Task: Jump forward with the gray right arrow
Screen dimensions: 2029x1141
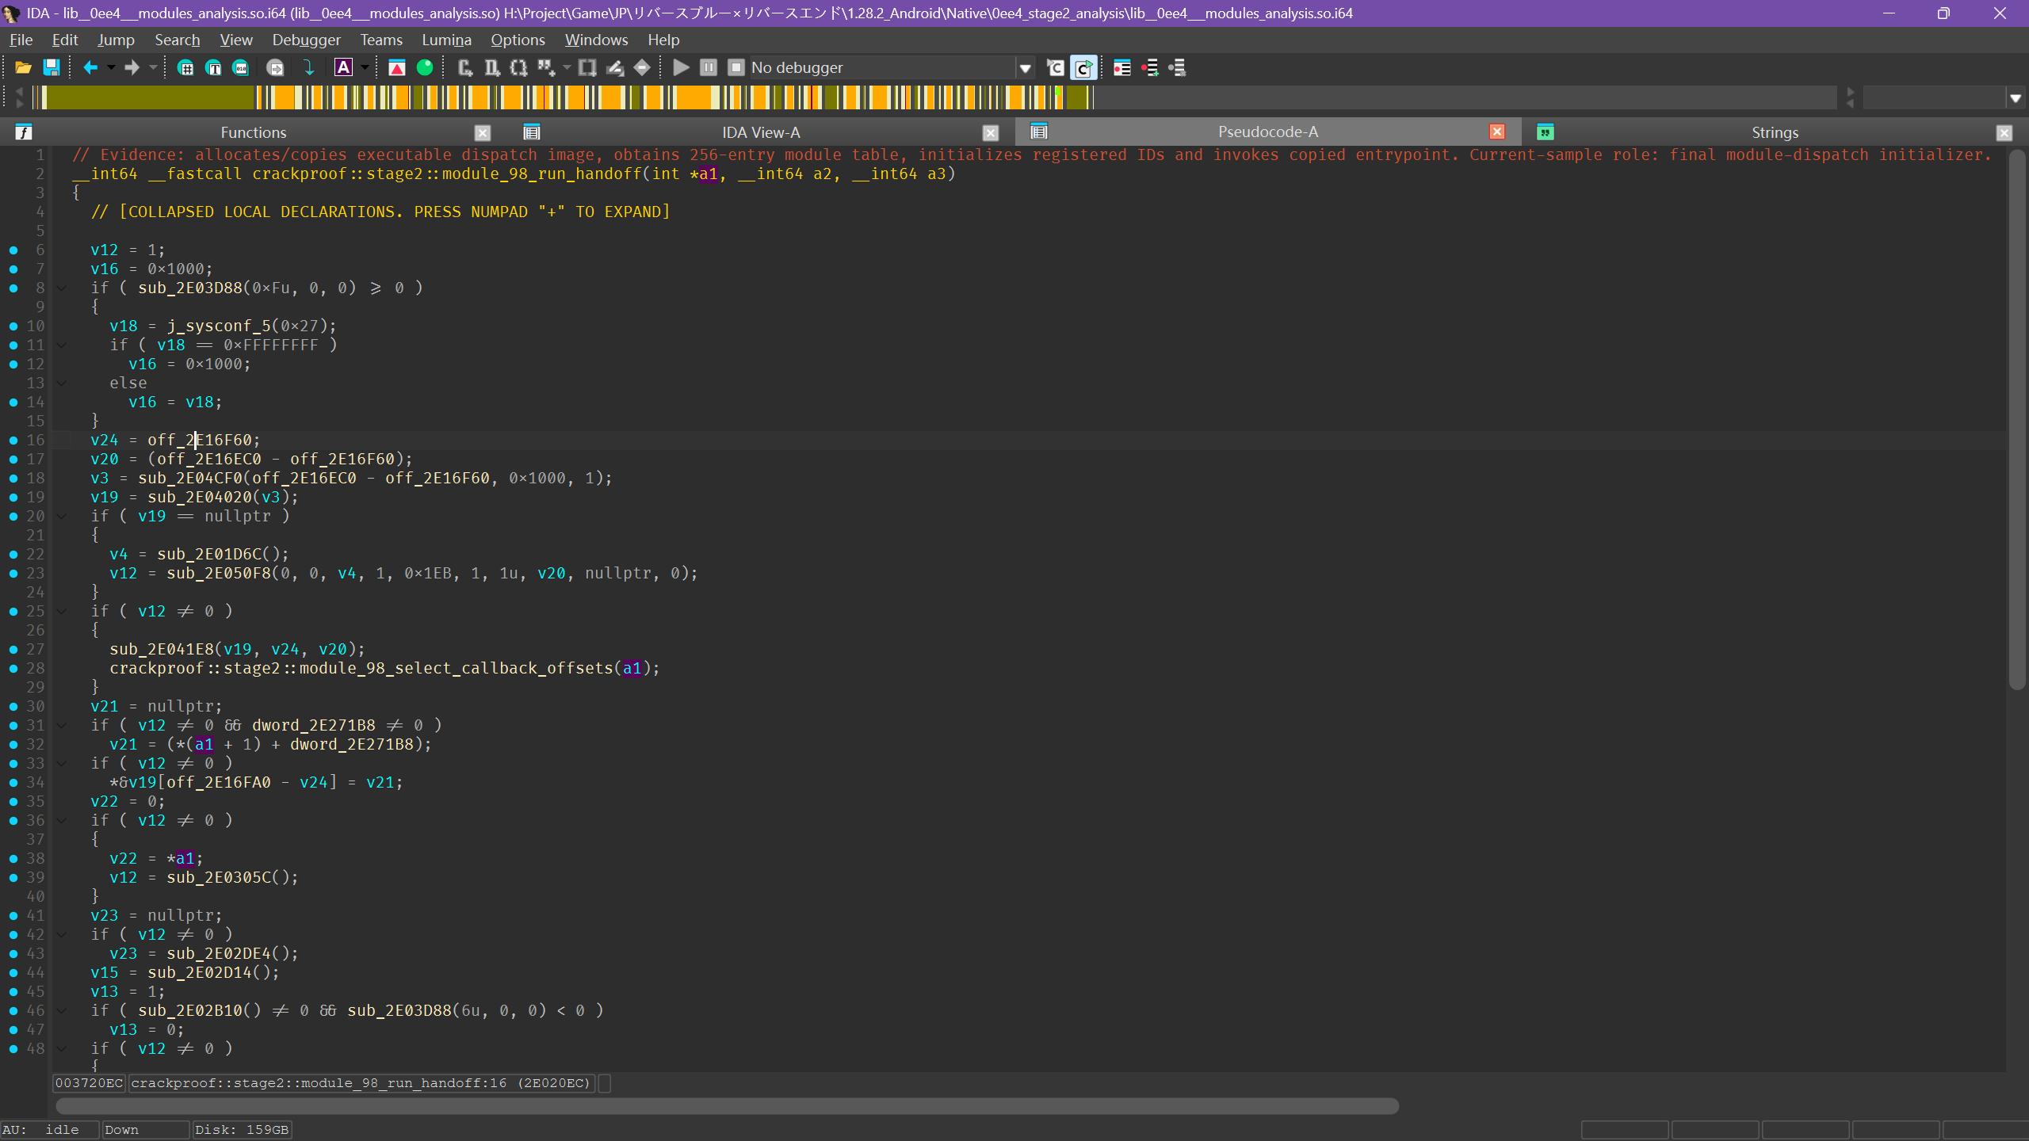Action: coord(132,68)
